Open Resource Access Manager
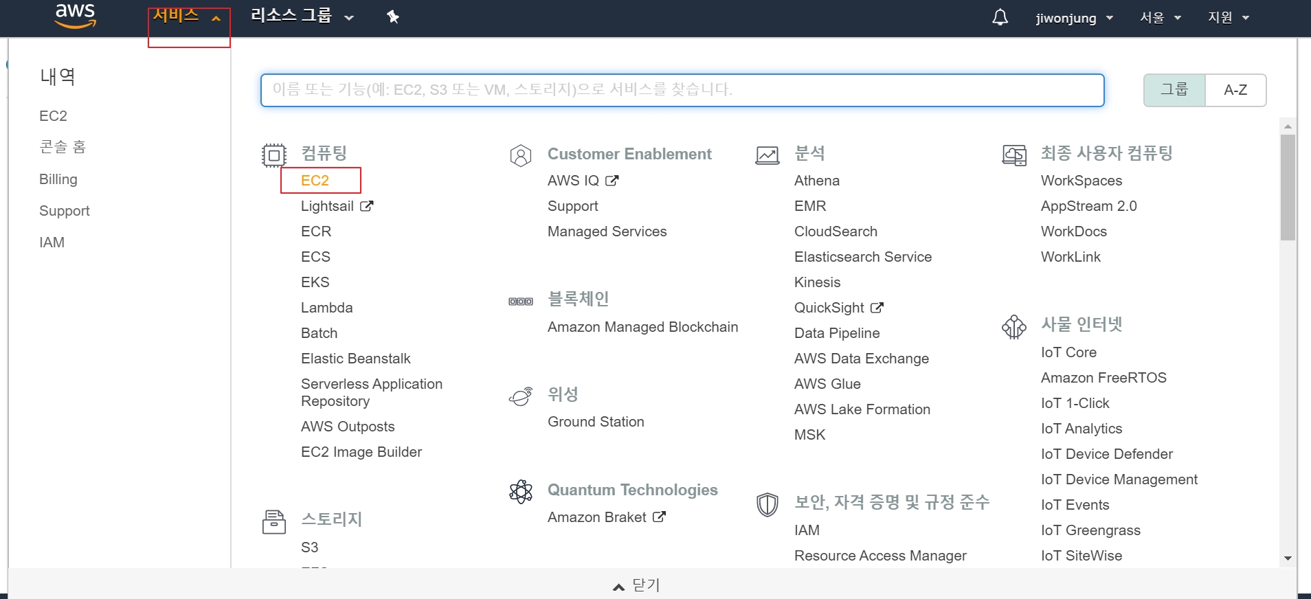The height and width of the screenshot is (599, 1311). (x=880, y=556)
